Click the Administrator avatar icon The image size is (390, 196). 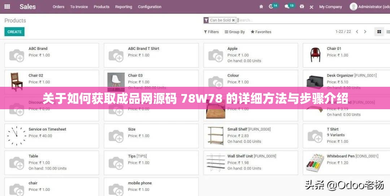354,7
